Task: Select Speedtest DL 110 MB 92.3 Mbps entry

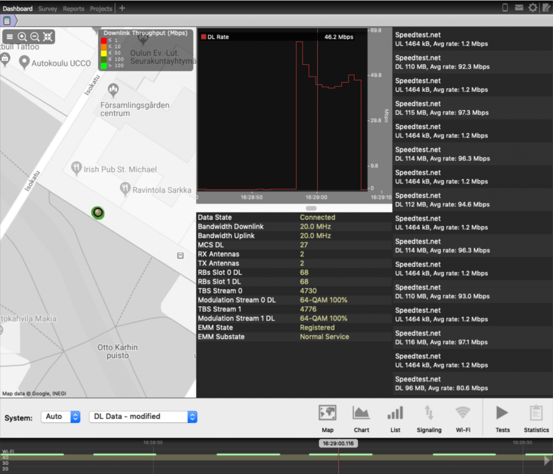Action: (x=473, y=62)
